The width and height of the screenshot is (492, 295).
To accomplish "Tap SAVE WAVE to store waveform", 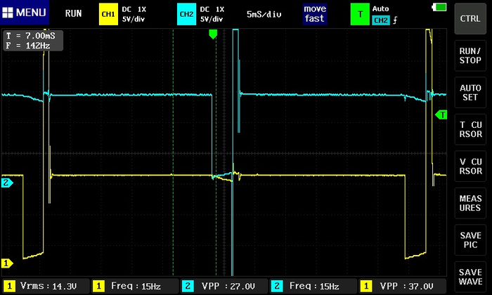I will pyautogui.click(x=470, y=276).
